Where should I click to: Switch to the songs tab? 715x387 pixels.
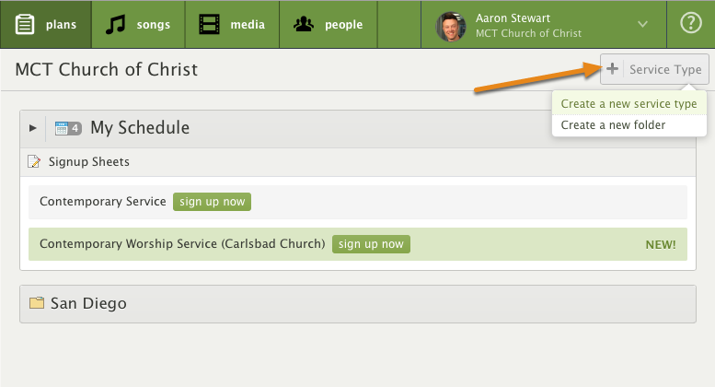coord(138,24)
